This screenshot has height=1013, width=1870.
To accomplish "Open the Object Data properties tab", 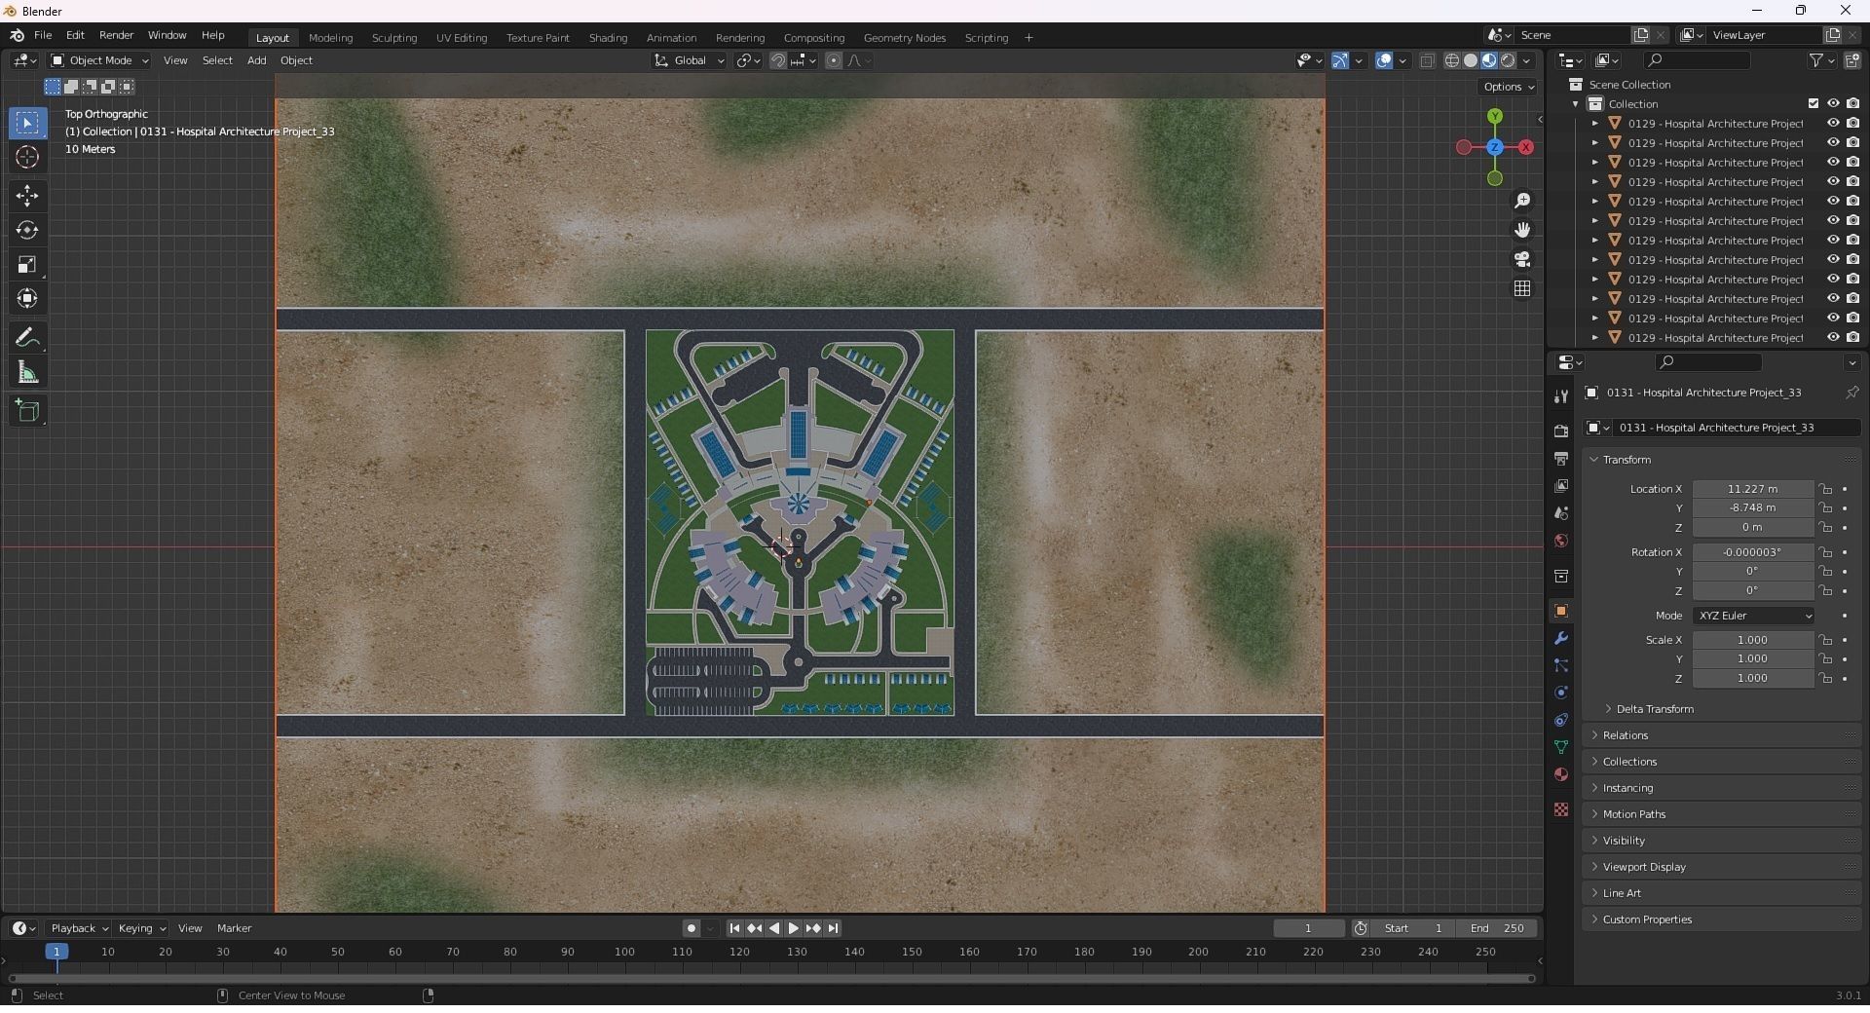I will point(1561,747).
